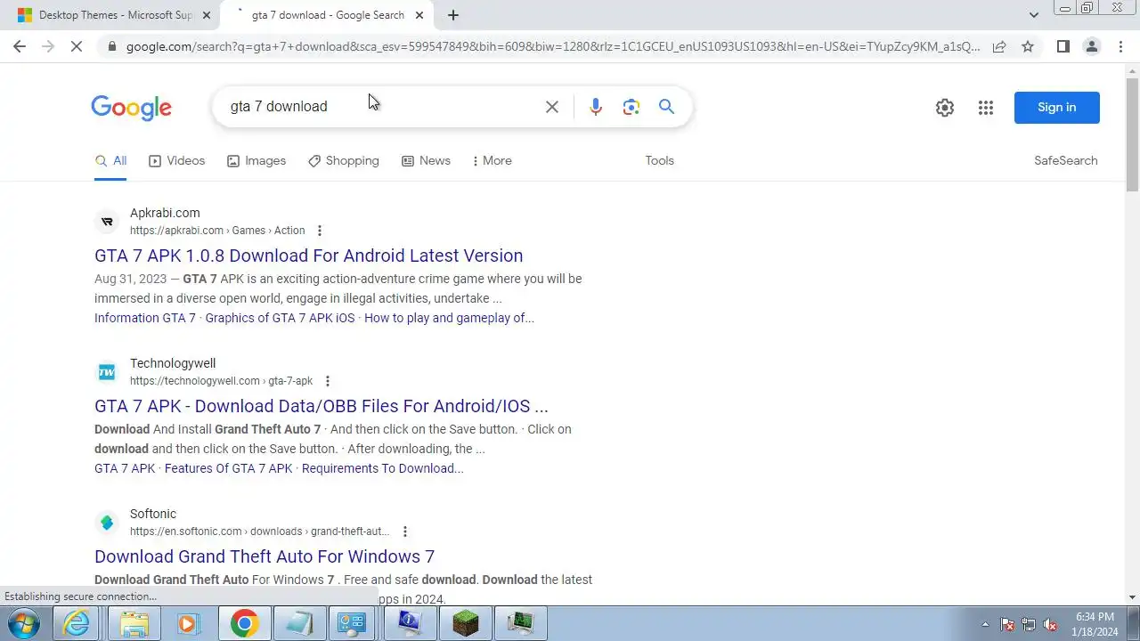Open Graphics of GTA 7 APK iOS sitelink
The image size is (1140, 641).
click(280, 318)
